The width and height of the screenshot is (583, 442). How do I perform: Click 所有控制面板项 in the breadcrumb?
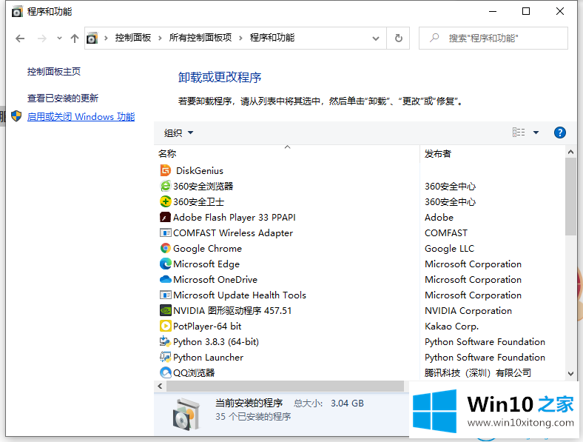(x=200, y=38)
